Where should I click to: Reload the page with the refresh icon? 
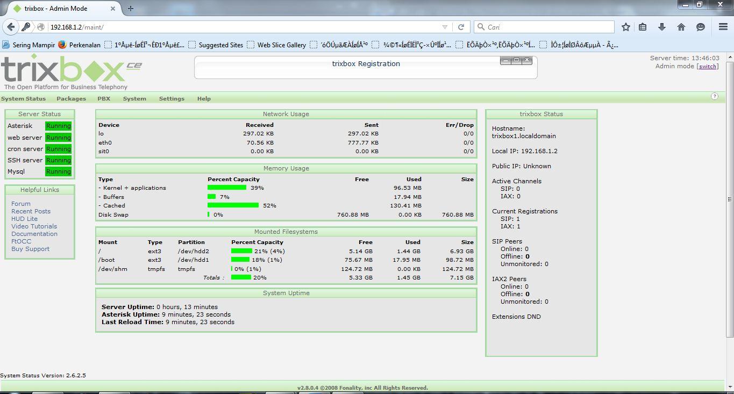(x=461, y=27)
